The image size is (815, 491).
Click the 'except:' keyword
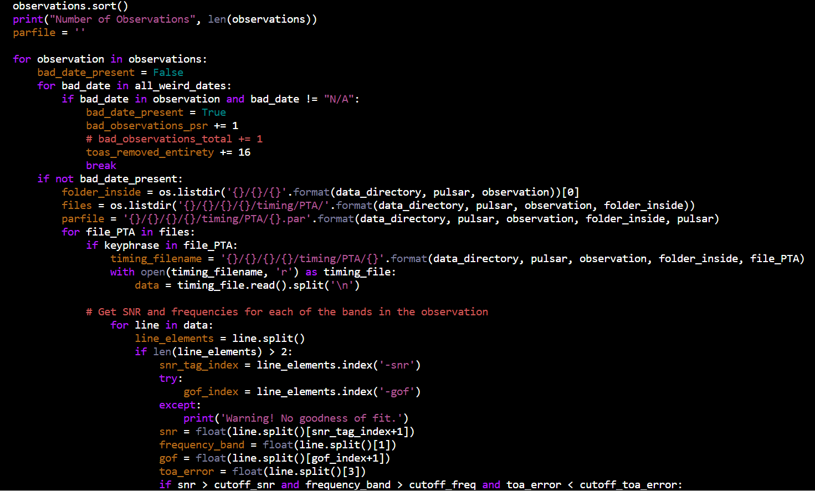(x=180, y=405)
